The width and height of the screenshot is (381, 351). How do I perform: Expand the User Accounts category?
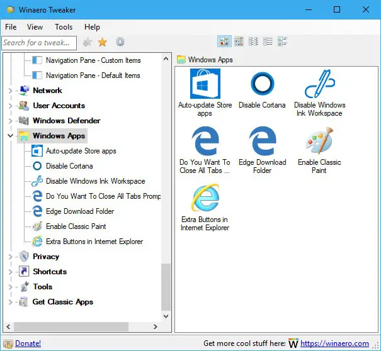coord(10,106)
